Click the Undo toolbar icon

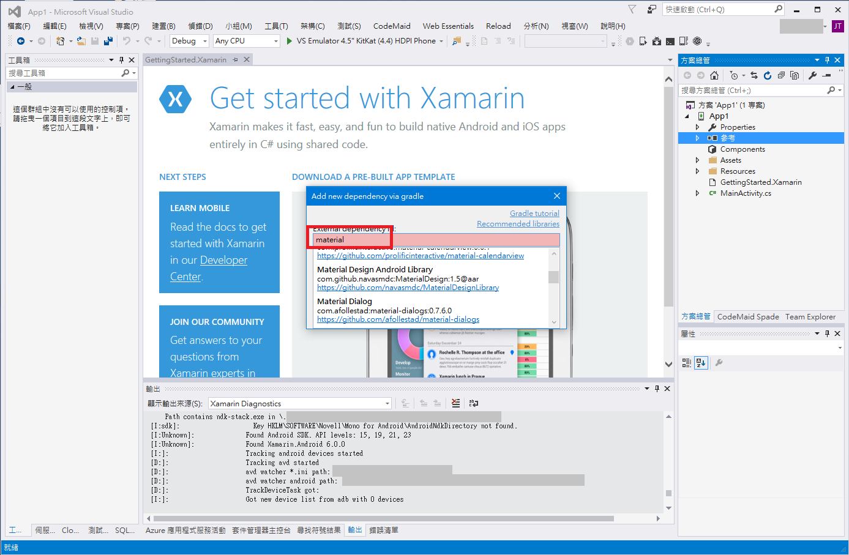(x=127, y=41)
